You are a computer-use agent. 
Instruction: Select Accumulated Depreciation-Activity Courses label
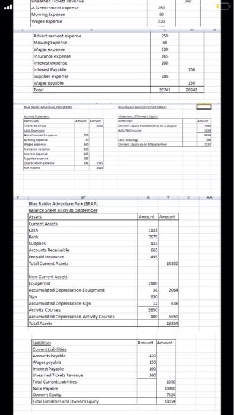click(x=71, y=317)
